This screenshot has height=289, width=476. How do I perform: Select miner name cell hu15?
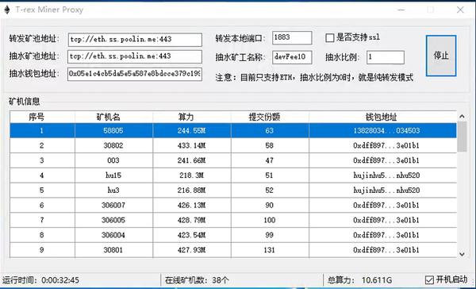[x=113, y=175]
